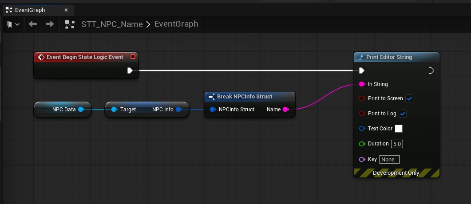Click the Break NPCInfo Struct node icon

coord(211,97)
